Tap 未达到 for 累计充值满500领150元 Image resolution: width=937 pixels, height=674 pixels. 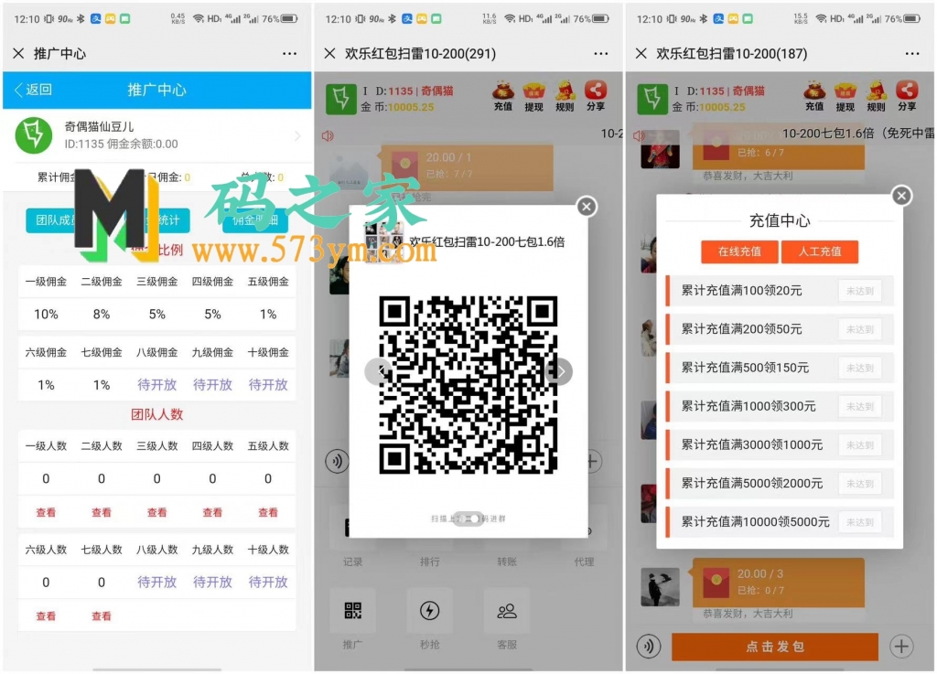pyautogui.click(x=860, y=368)
